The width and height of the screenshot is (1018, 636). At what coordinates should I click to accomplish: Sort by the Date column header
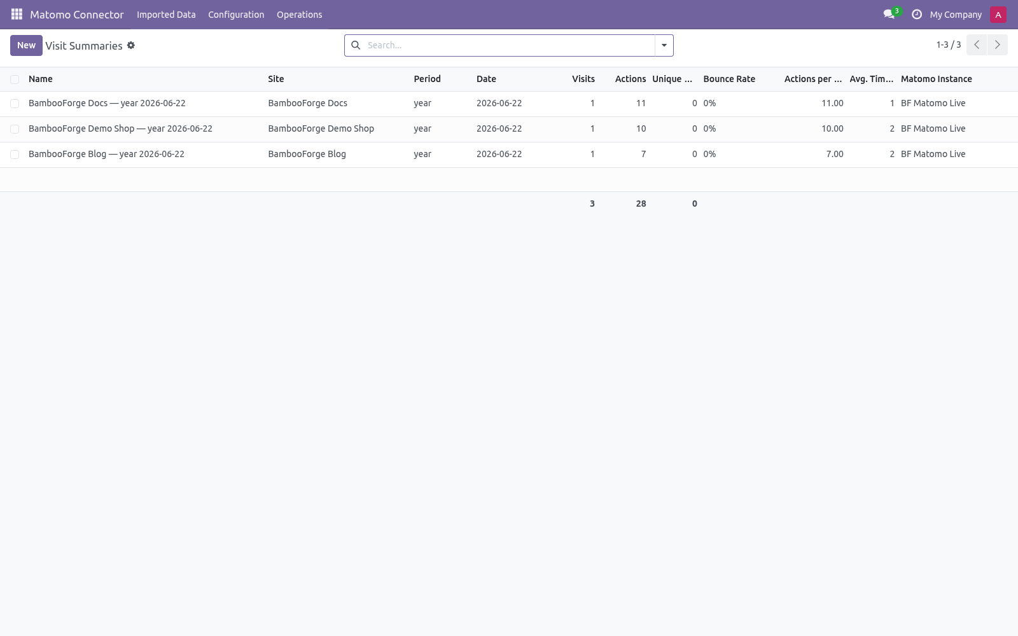tap(486, 79)
